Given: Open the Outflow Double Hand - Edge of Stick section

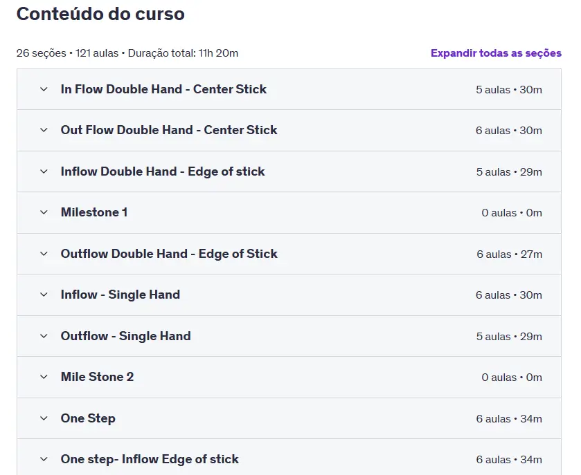Looking at the screenshot, I should coord(169,254).
